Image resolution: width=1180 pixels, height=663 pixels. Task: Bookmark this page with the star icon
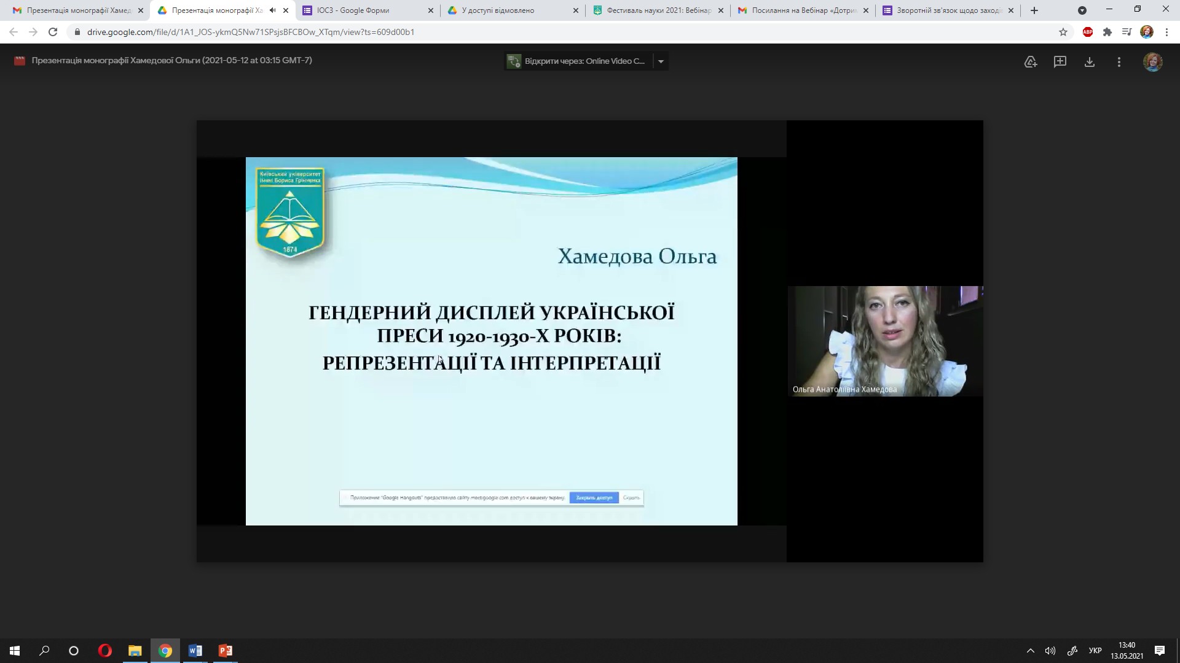click(1063, 32)
